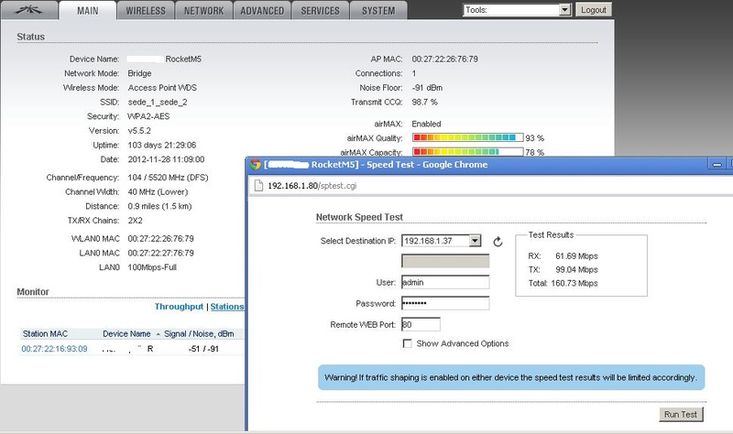
Task: Click the Total result 160.73 Mbps
Action: pyautogui.click(x=574, y=283)
